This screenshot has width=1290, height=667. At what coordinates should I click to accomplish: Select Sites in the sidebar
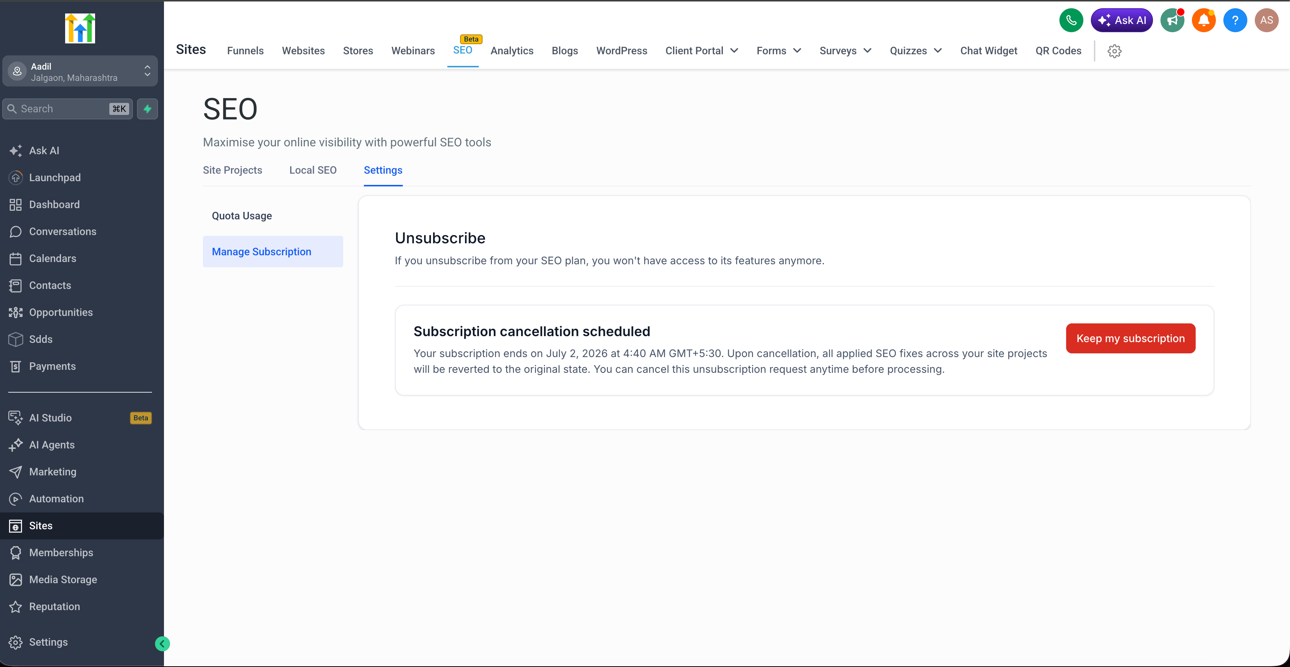click(x=82, y=526)
